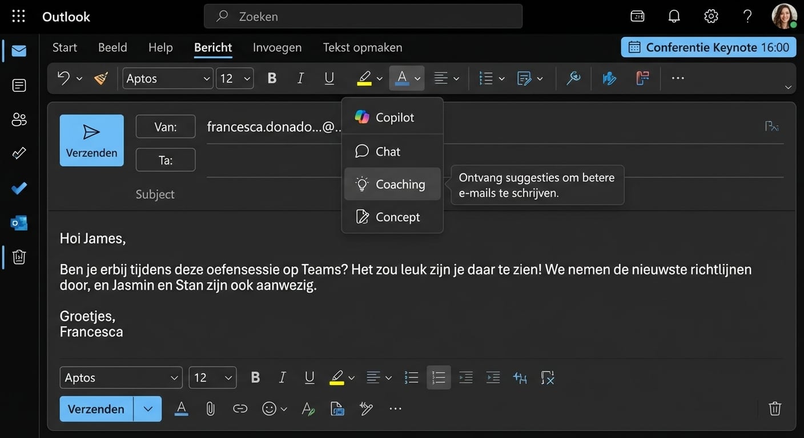Select the Mail icon in the sidebar
This screenshot has height=438, width=804.
pyautogui.click(x=19, y=51)
